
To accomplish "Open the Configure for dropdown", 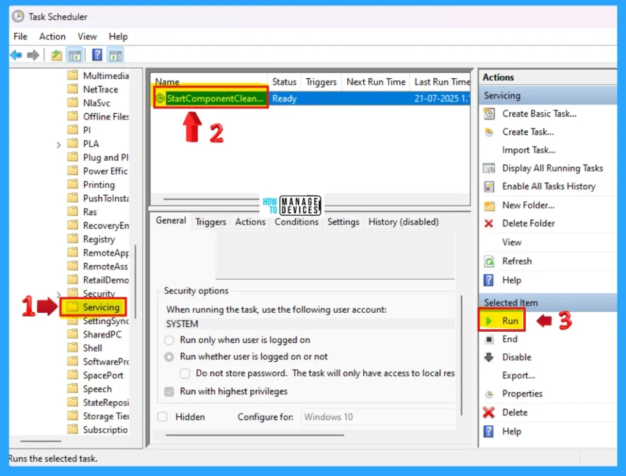I will (x=378, y=417).
